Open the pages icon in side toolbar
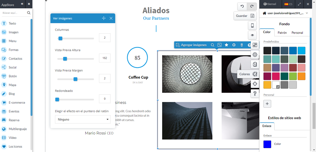 (x=255, y=64)
